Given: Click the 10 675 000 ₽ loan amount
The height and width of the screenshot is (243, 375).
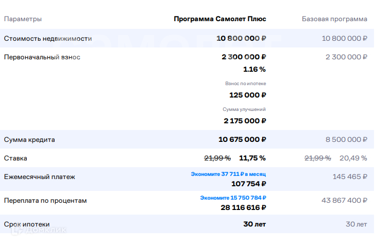Looking at the screenshot, I should point(242,139).
